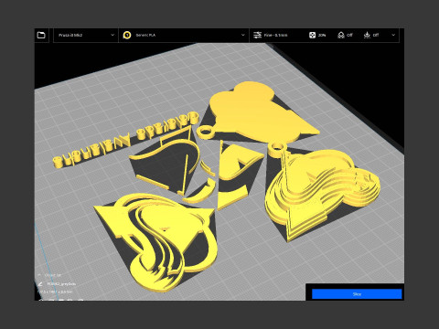Click the 20% infill icon

coord(312,35)
